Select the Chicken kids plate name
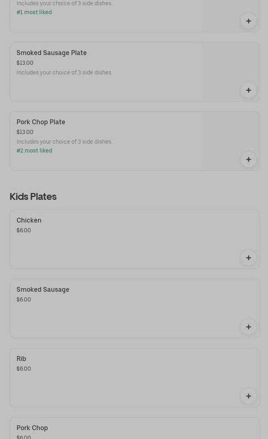This screenshot has width=268, height=439. [29, 221]
